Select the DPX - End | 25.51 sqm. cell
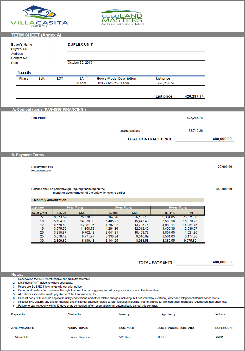The width and height of the screenshot is (245, 351). pos(113,83)
